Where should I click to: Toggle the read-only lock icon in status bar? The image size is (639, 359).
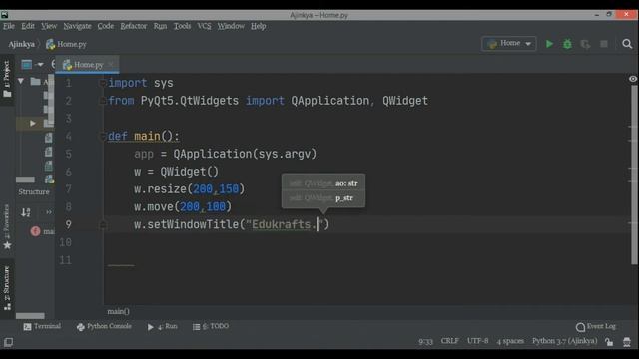(609, 342)
